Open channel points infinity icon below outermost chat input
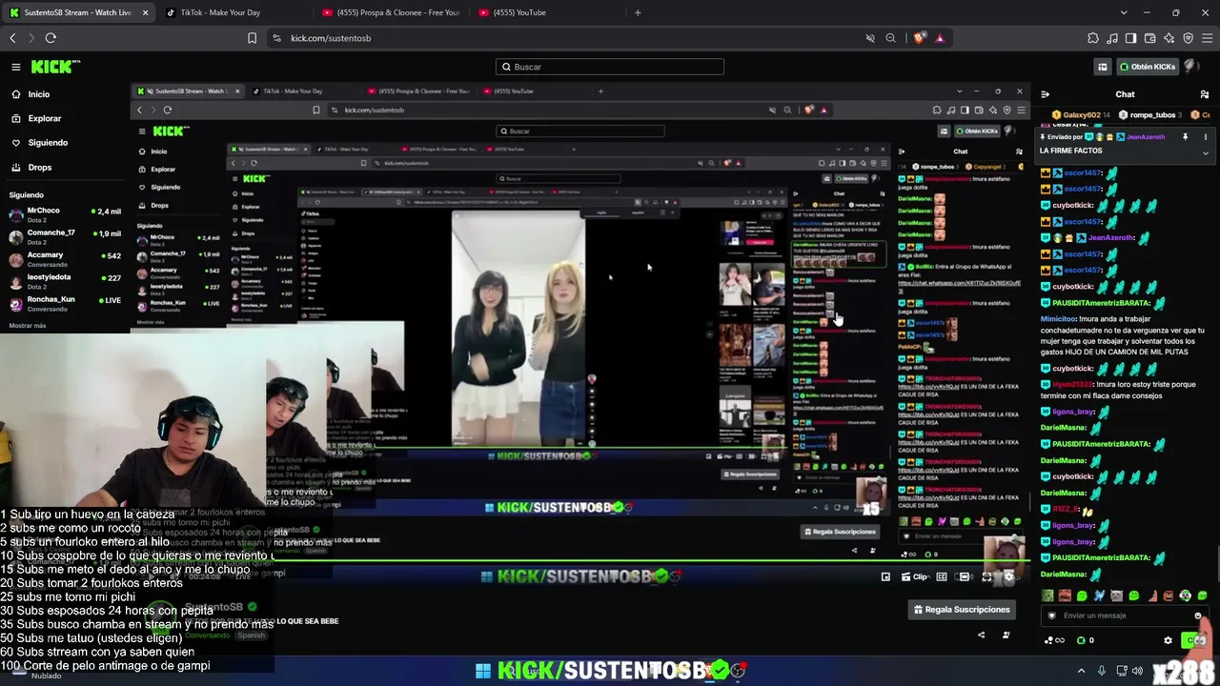1220x686 pixels. (x=1053, y=640)
